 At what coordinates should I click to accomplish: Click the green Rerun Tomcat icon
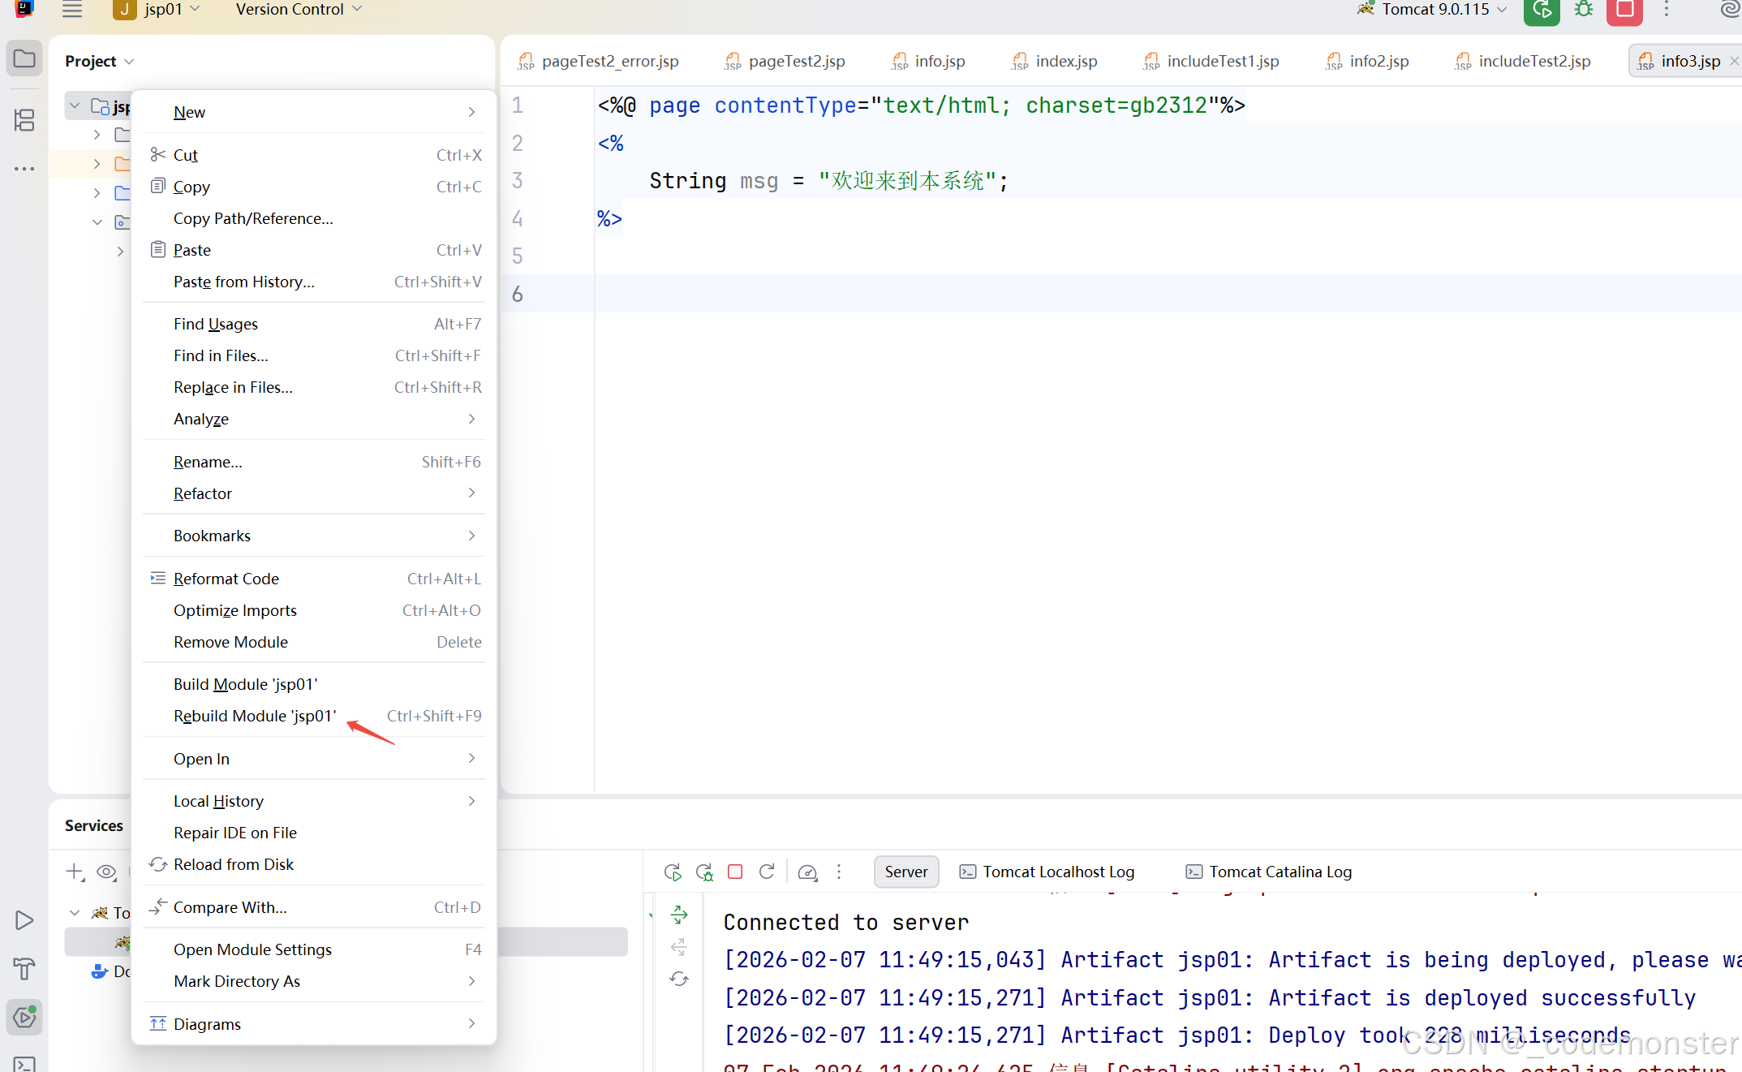(x=1542, y=10)
